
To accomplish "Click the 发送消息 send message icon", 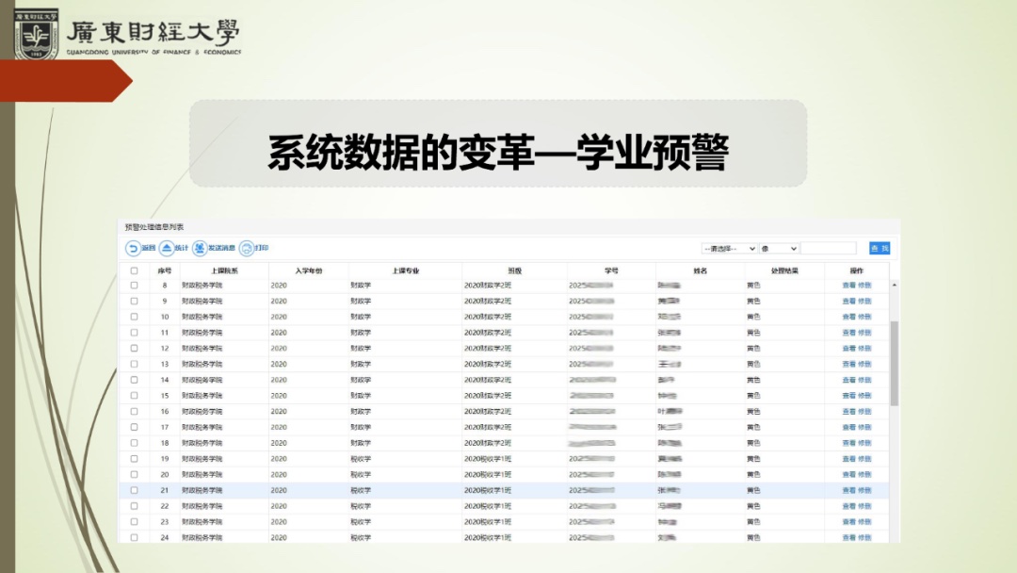I will coord(200,249).
